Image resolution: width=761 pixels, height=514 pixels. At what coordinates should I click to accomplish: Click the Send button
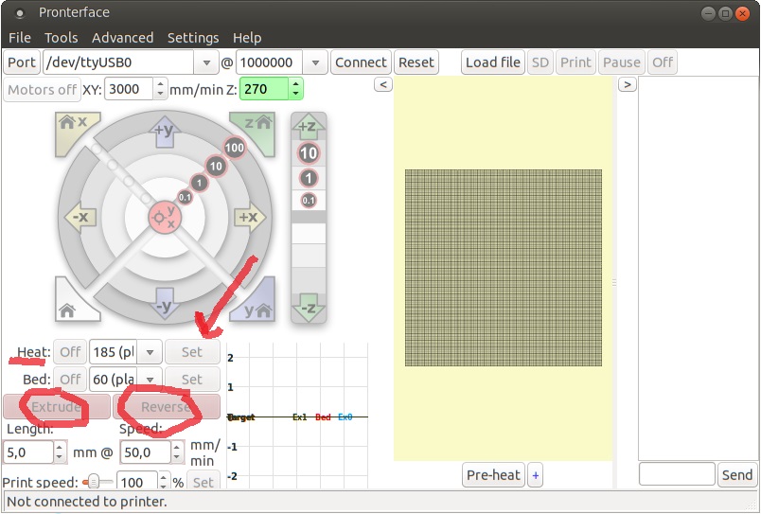click(x=737, y=475)
